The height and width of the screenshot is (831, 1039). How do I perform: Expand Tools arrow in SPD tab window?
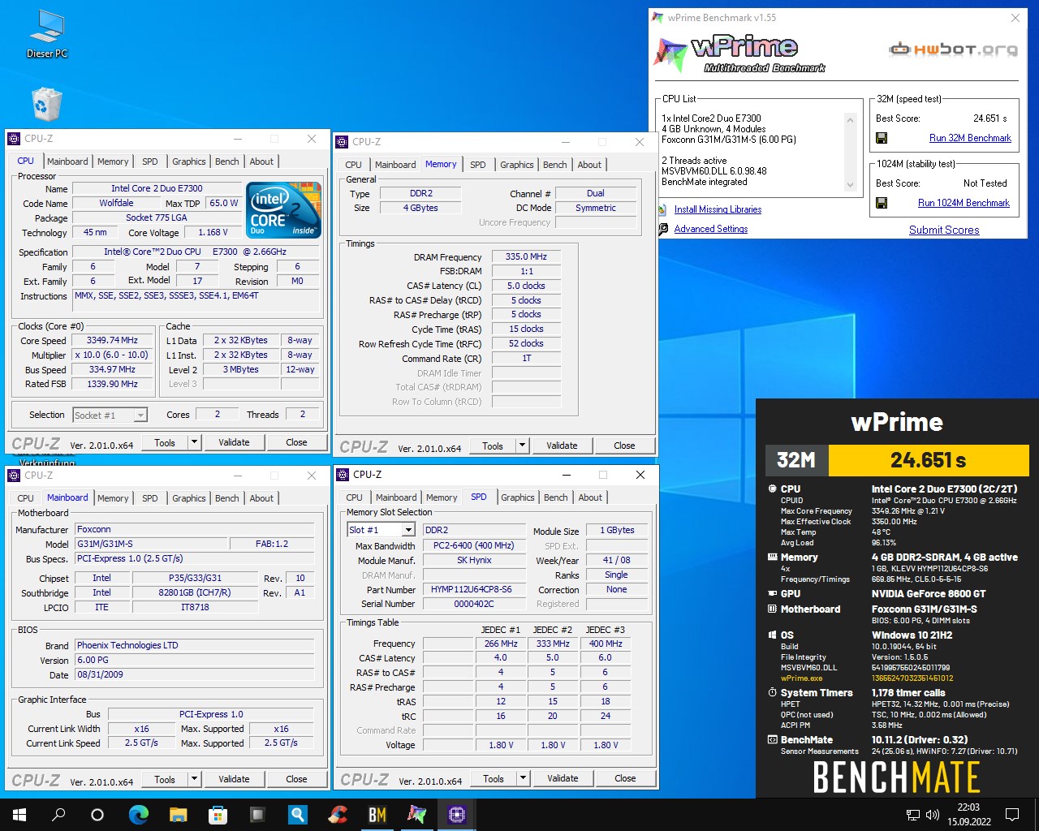click(523, 778)
